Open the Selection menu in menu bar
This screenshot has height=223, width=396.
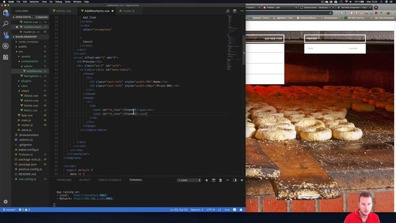click(34, 1)
